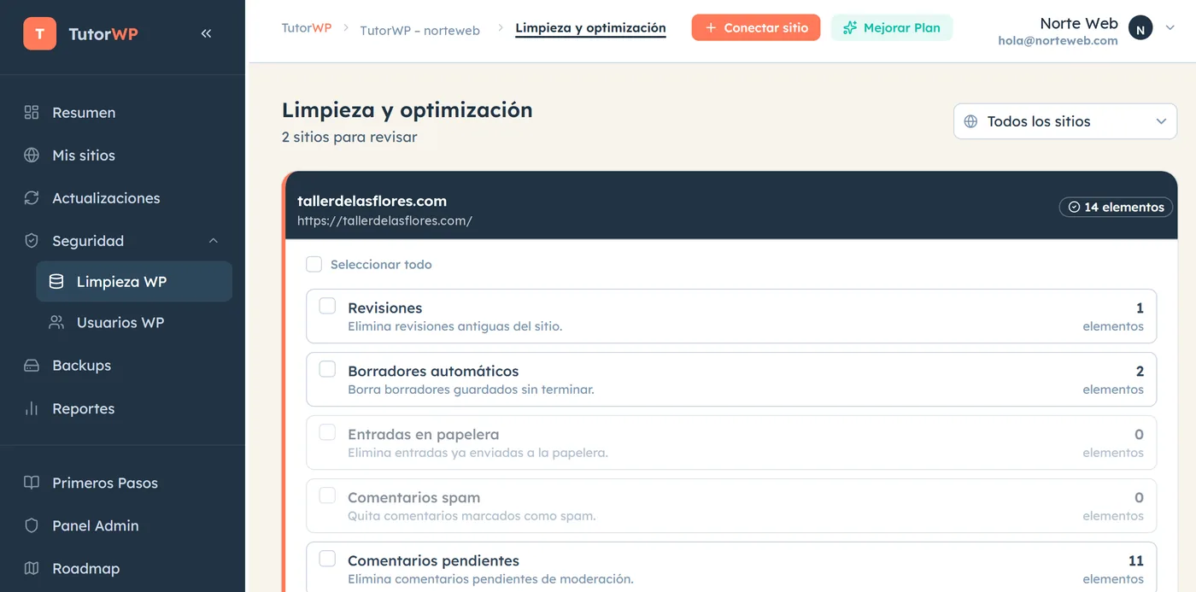Click the Limpieza y optimización breadcrumb

point(590,28)
